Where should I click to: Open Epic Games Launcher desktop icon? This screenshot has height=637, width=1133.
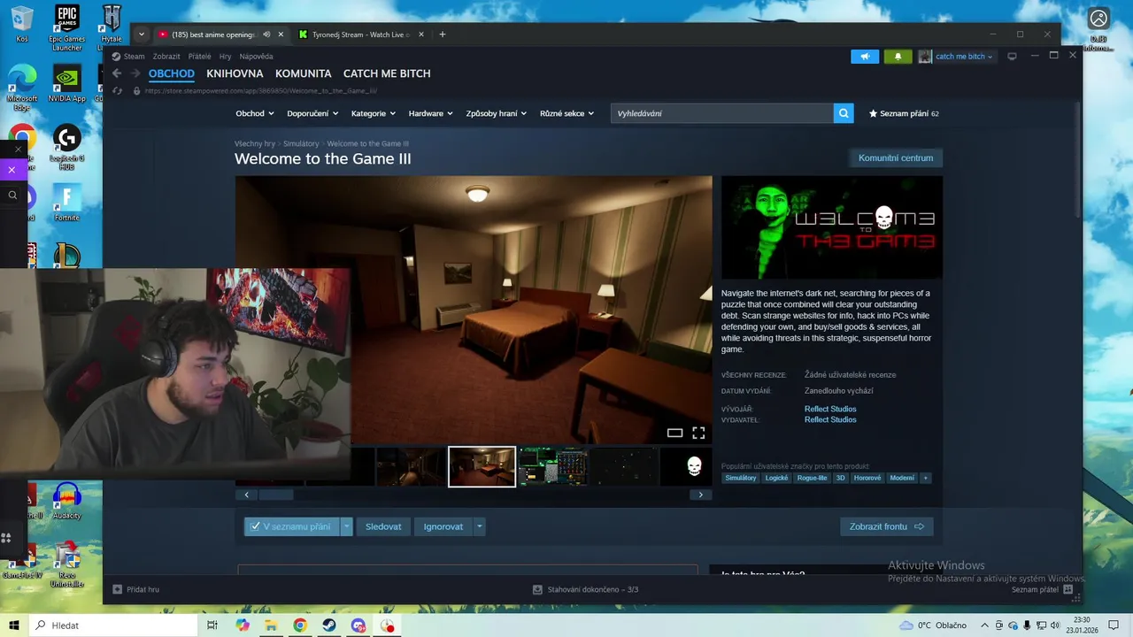pos(67,27)
